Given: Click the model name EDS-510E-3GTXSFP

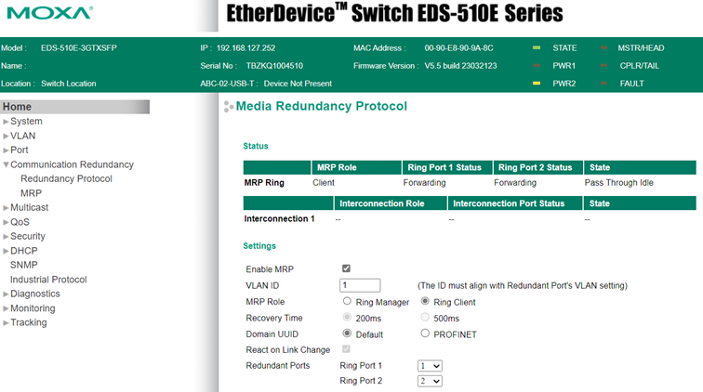Looking at the screenshot, I should pos(79,48).
